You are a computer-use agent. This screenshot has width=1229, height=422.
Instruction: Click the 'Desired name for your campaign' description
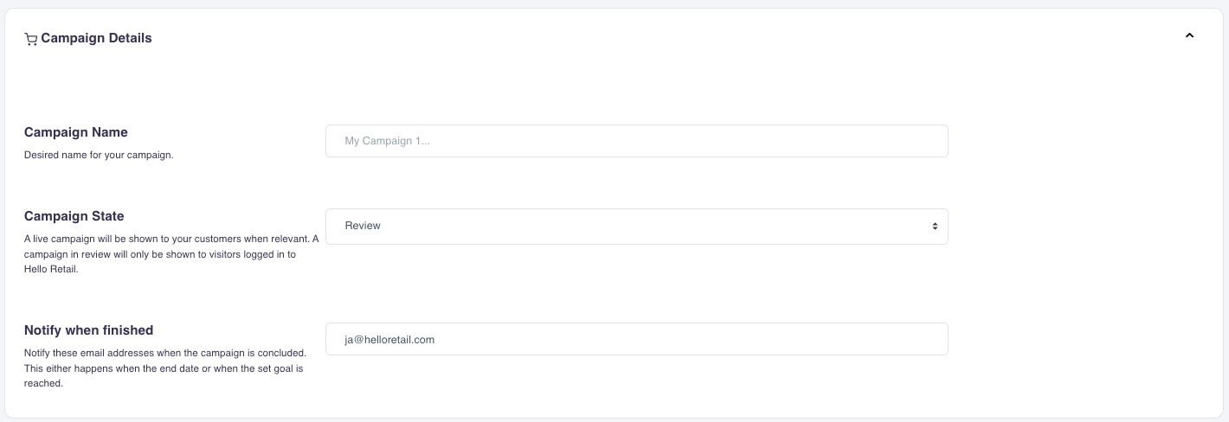tap(99, 156)
